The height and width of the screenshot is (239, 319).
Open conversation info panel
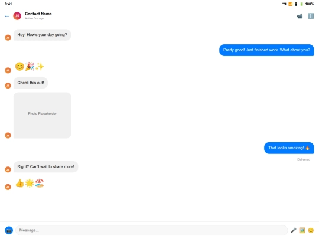point(311,16)
